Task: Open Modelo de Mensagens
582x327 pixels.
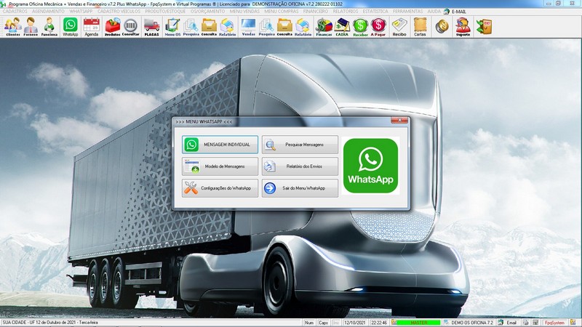Action: pos(220,166)
